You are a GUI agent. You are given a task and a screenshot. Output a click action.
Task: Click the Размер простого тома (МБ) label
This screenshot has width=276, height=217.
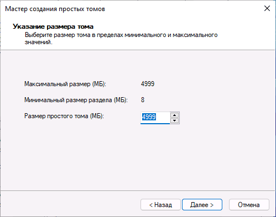(x=64, y=116)
